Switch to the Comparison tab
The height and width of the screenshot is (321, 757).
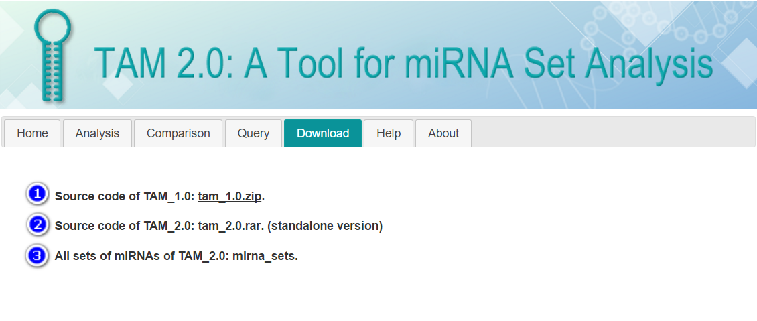[178, 133]
